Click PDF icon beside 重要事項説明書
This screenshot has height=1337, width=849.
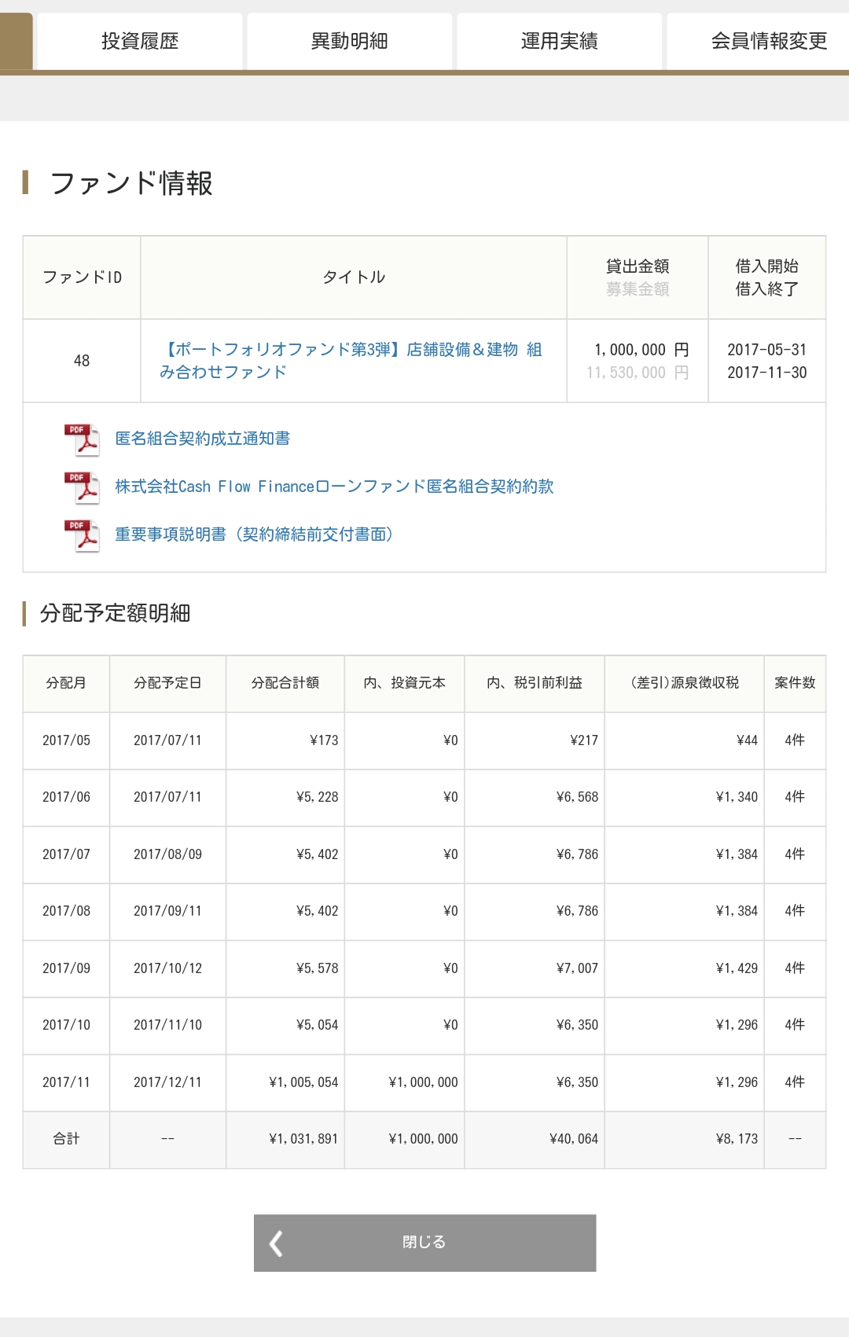click(x=82, y=535)
